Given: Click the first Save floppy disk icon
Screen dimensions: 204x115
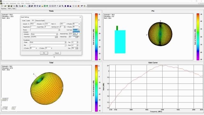Looking at the screenshot, I should (9, 6).
